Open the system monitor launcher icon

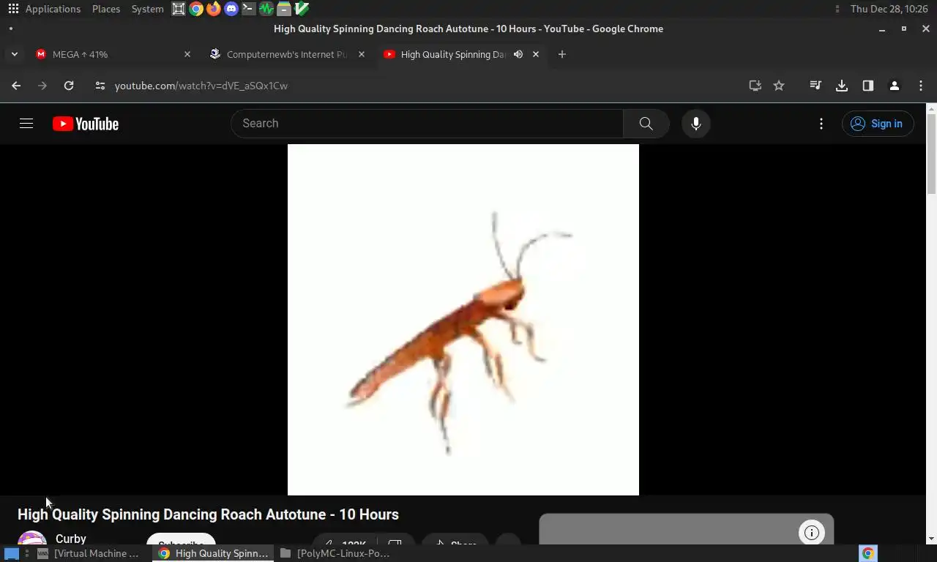(266, 9)
